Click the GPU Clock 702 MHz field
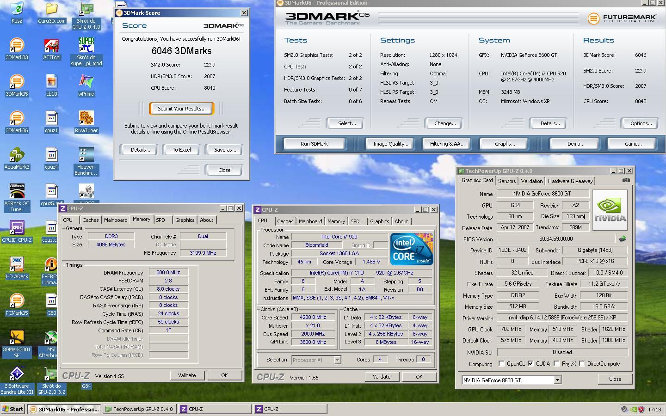The width and height of the screenshot is (666, 416). tap(511, 329)
